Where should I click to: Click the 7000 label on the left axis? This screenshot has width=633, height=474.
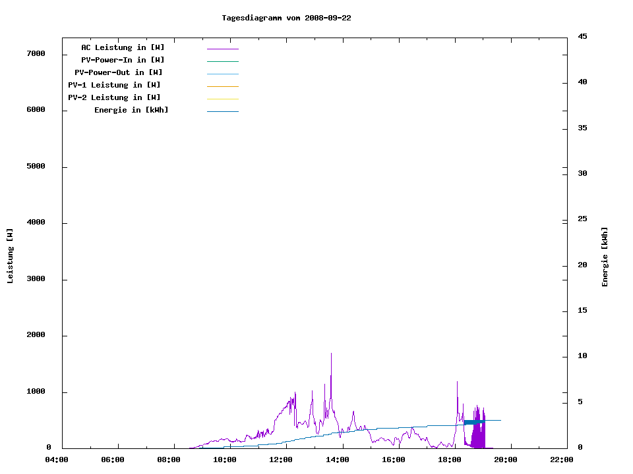(x=36, y=53)
